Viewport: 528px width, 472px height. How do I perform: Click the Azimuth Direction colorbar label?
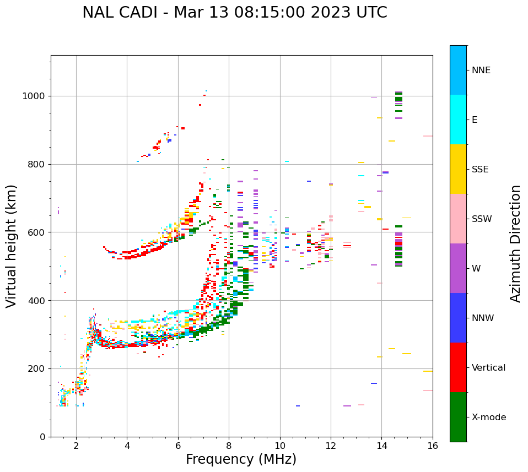[515, 243]
